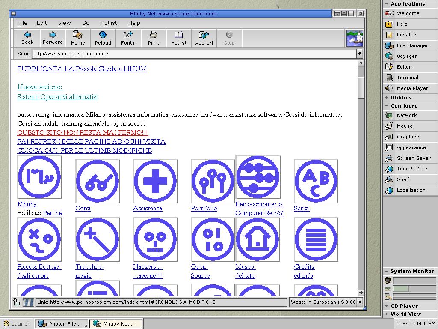438x329 pixels.
Task: Click the Font+ toolbar icon
Action: [128, 35]
